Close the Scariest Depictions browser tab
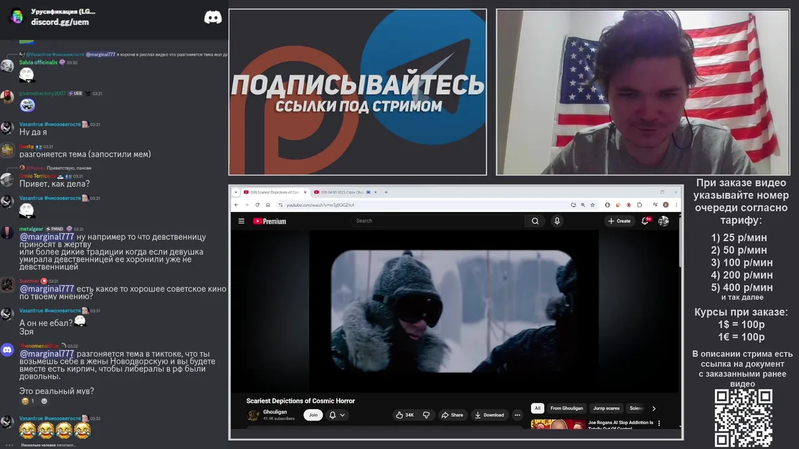The height and width of the screenshot is (449, 799). click(305, 192)
